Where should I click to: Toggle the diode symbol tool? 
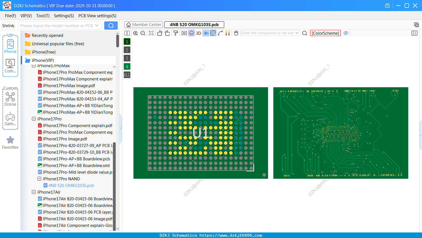[206, 33]
